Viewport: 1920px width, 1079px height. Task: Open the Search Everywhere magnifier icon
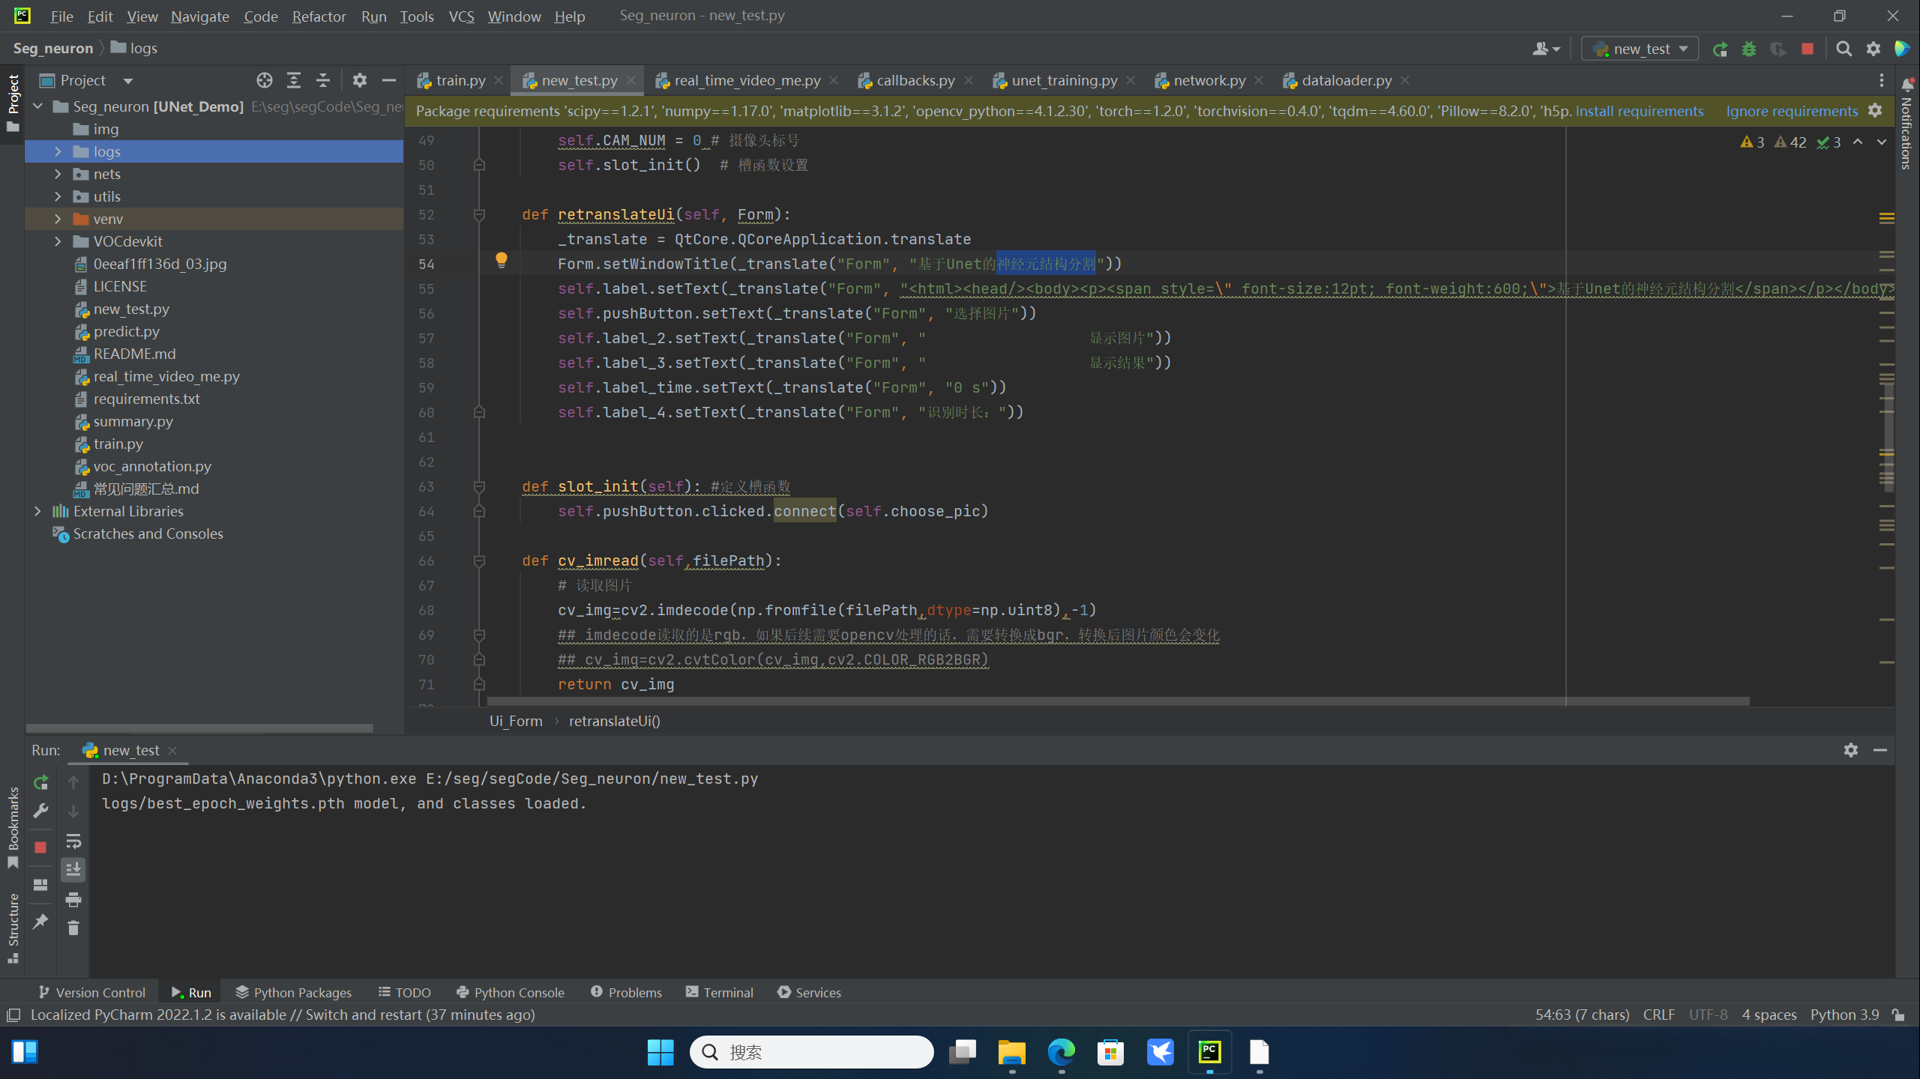click(x=1844, y=49)
